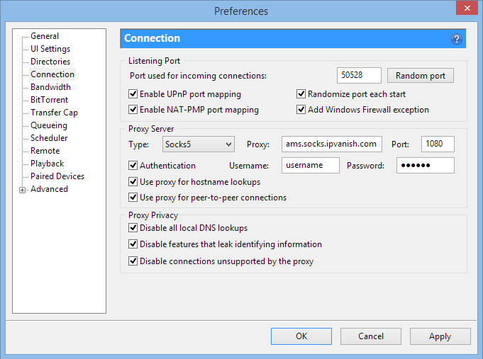Go to Directories settings
Viewport: 483px width, 359px height.
tap(50, 62)
